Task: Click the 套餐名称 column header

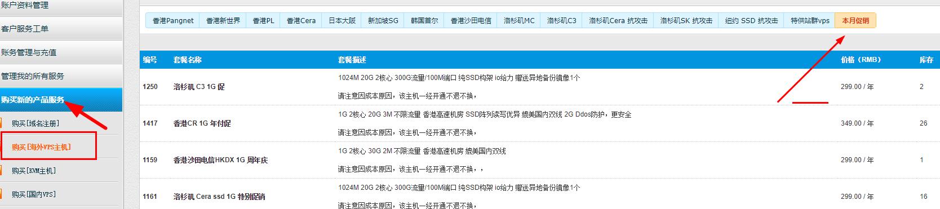Action: point(187,60)
